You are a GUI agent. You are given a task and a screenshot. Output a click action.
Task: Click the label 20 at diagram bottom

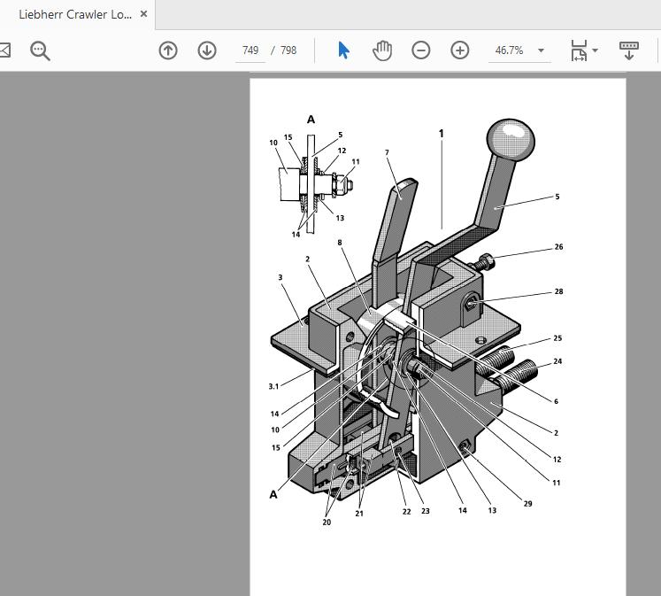tap(327, 522)
